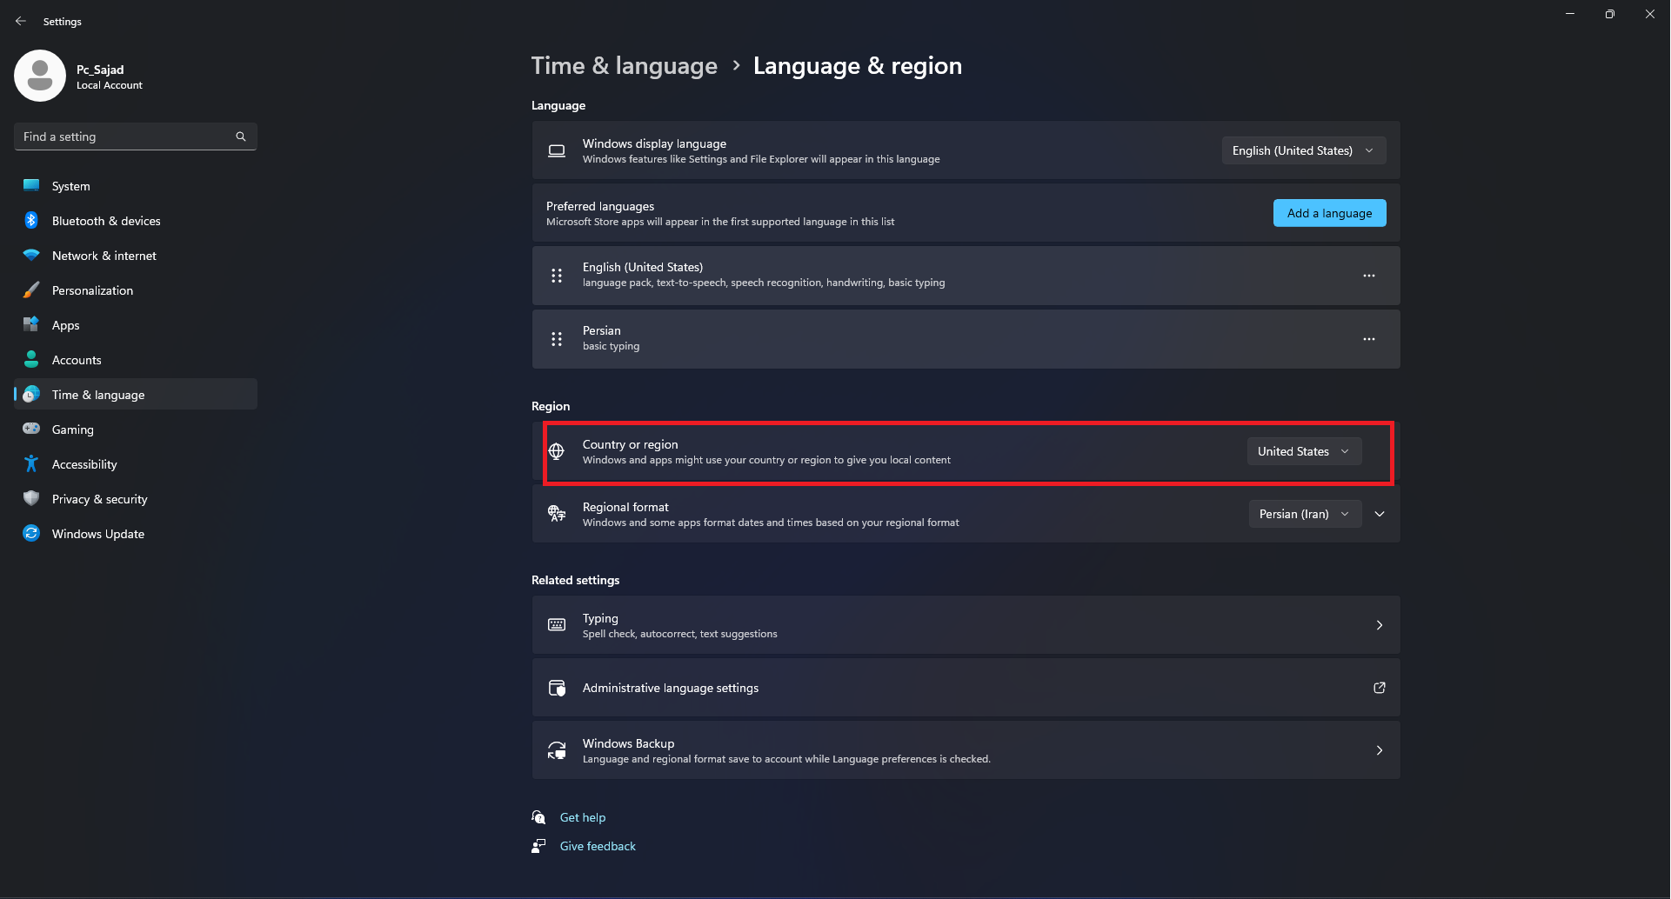
Task: Click the System monitor icon in the sidebar
Action: click(x=31, y=185)
